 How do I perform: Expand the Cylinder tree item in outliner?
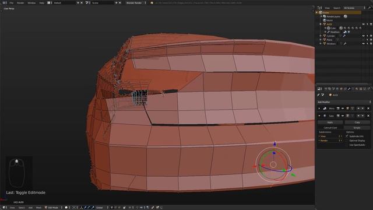(x=321, y=36)
